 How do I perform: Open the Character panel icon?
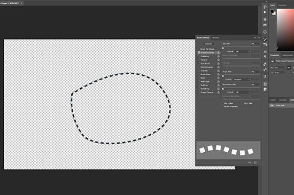point(265,51)
